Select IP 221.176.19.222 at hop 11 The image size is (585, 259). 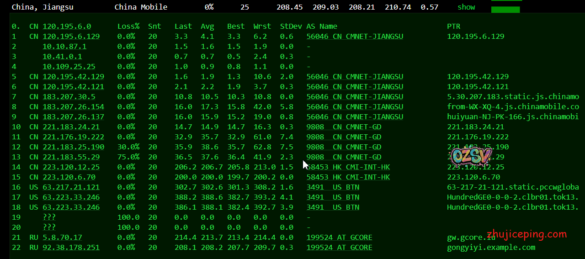(73, 137)
